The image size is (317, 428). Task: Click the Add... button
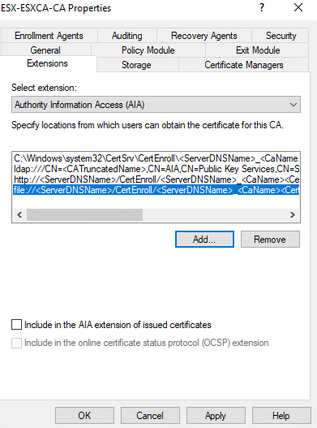click(204, 240)
